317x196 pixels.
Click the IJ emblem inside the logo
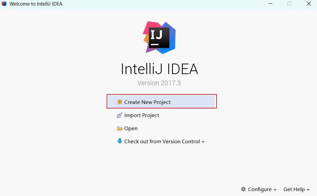pos(159,37)
